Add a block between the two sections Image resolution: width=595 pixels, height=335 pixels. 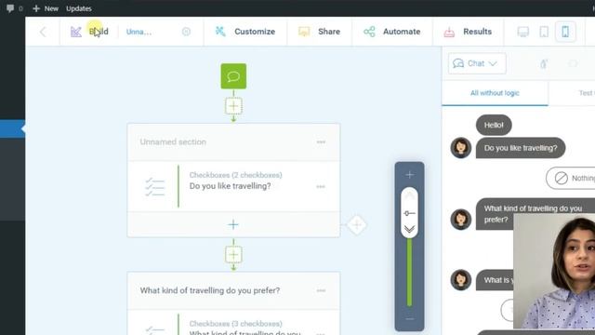pos(233,255)
